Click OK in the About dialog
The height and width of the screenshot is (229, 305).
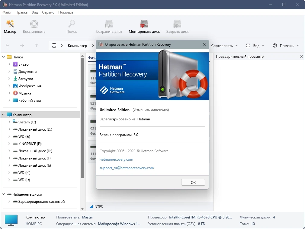(193, 182)
